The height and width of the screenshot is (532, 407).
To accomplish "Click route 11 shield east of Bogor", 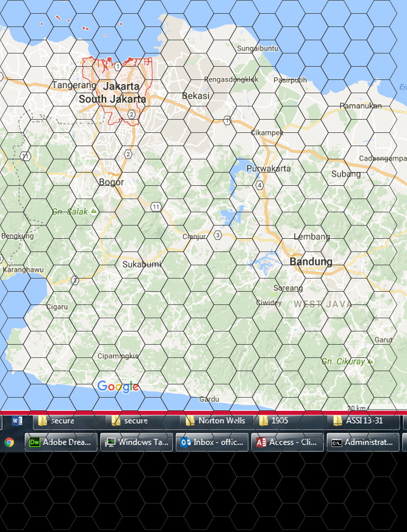I will coord(156,207).
